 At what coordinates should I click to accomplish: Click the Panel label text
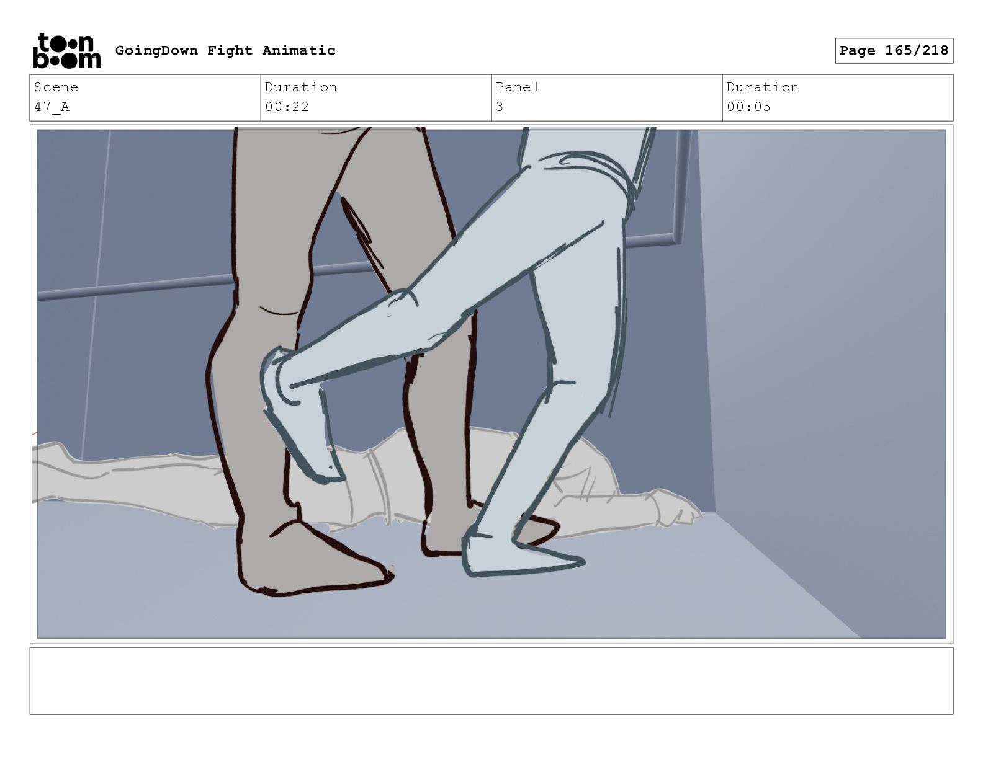coord(518,87)
